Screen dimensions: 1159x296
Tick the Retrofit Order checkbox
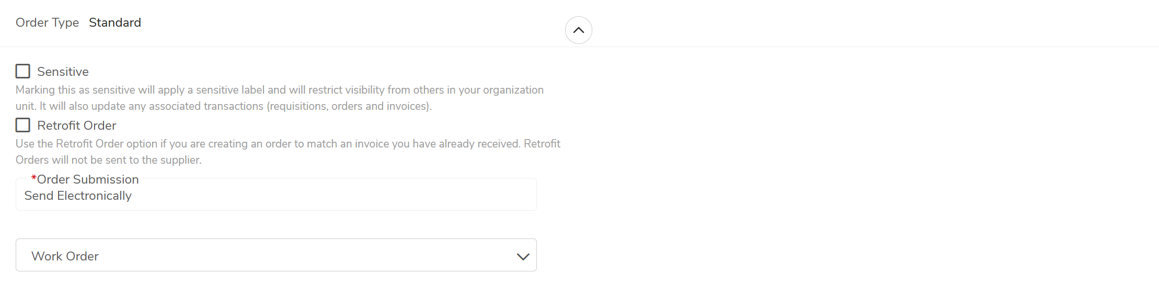[23, 125]
